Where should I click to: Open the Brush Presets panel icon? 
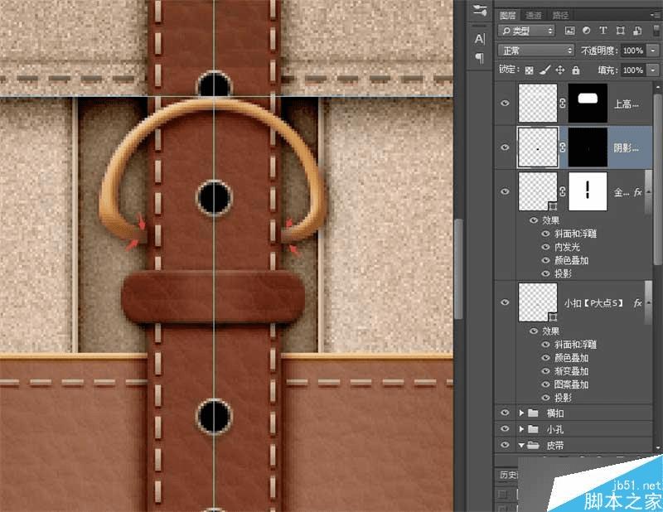click(479, 10)
